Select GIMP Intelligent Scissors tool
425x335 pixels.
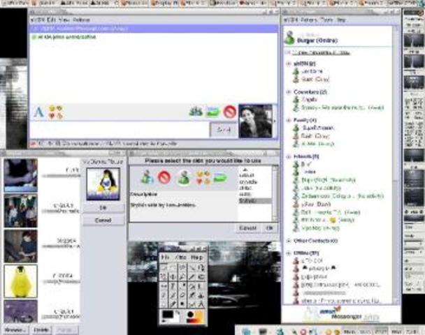click(164, 277)
